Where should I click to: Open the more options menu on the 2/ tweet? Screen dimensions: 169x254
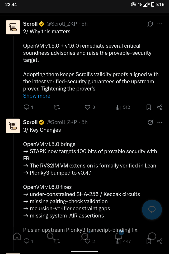click(x=160, y=24)
